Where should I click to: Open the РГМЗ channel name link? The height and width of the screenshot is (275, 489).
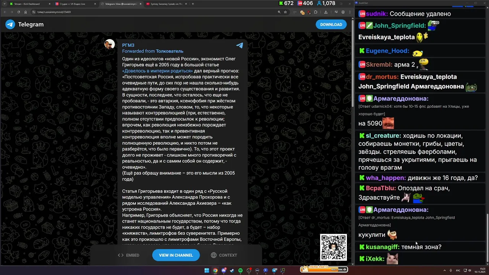tap(128, 45)
